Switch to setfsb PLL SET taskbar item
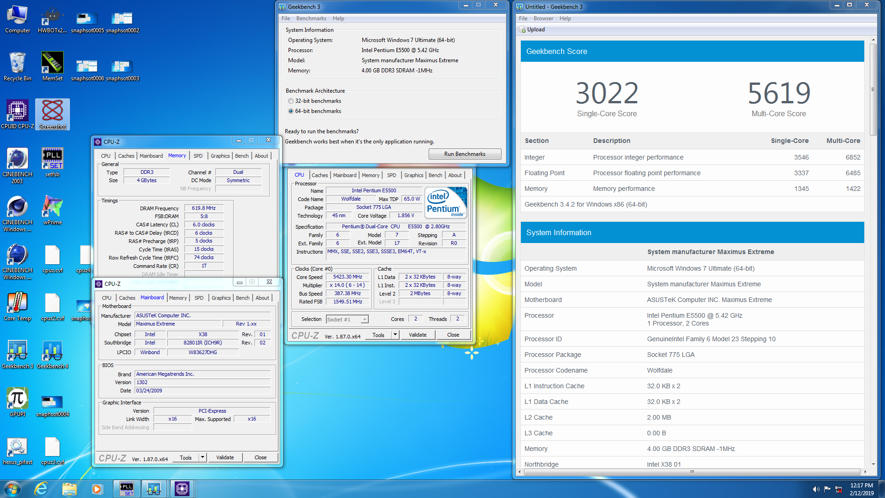 (x=126, y=489)
